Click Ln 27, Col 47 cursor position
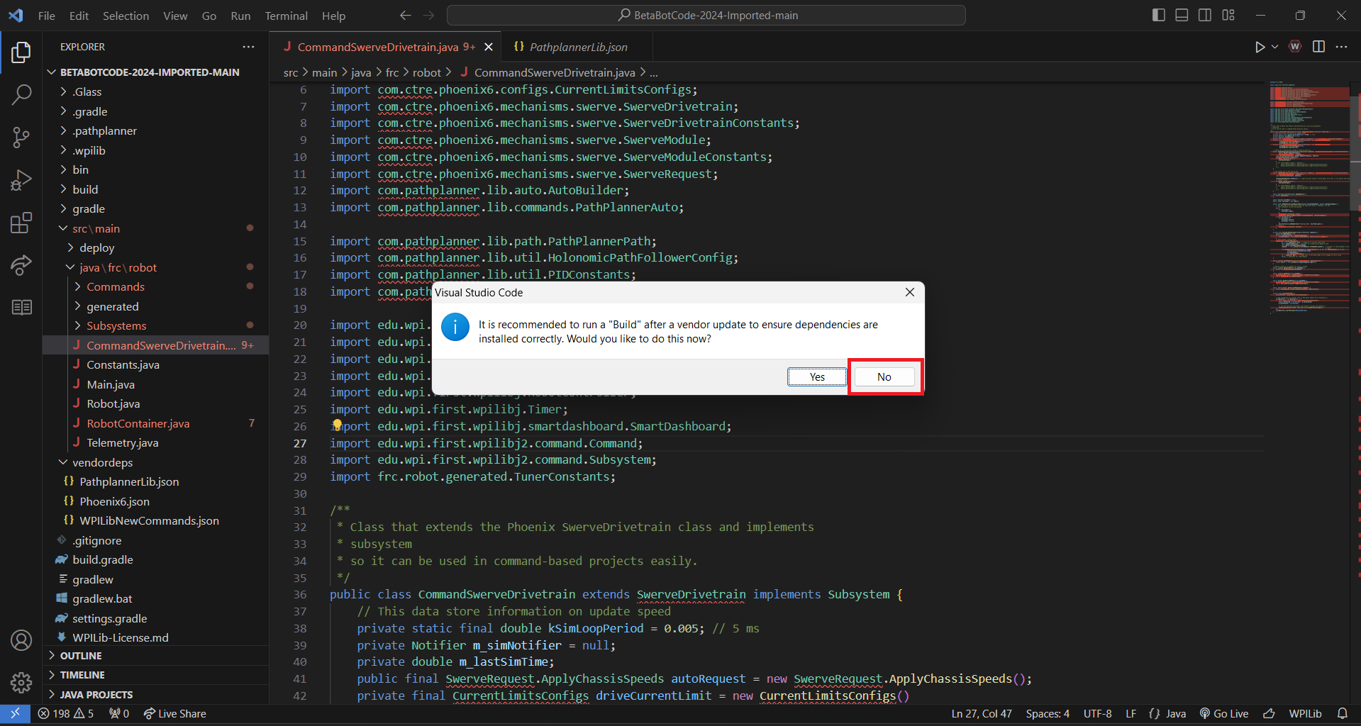This screenshot has height=726, width=1361. [982, 713]
